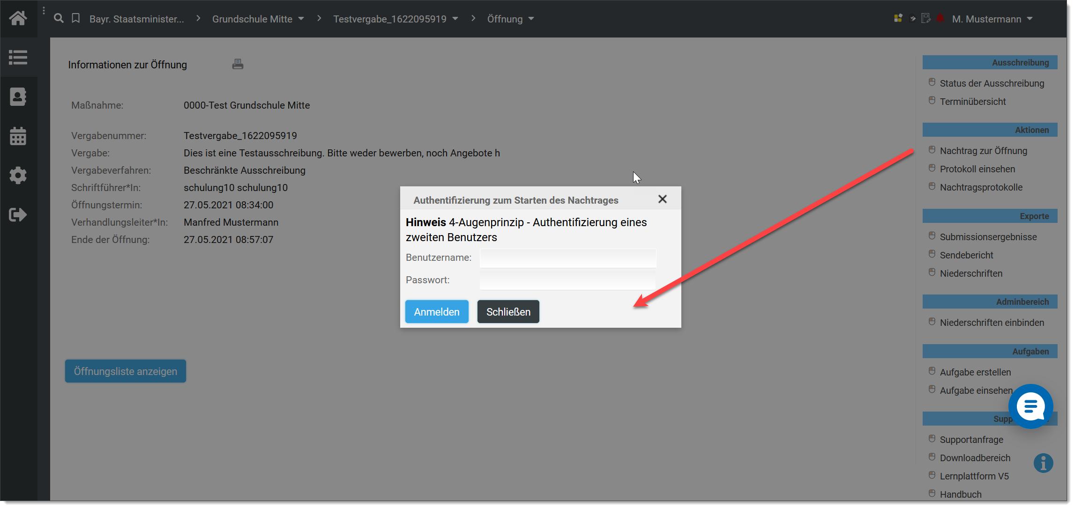Go to Bayr. Staatsminister... breadcrumb
Viewport: 1074px width, 508px height.
pos(136,19)
